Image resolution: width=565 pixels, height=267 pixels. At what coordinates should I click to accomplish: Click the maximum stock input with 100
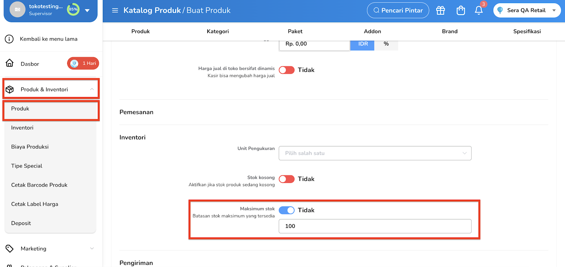[375, 226]
